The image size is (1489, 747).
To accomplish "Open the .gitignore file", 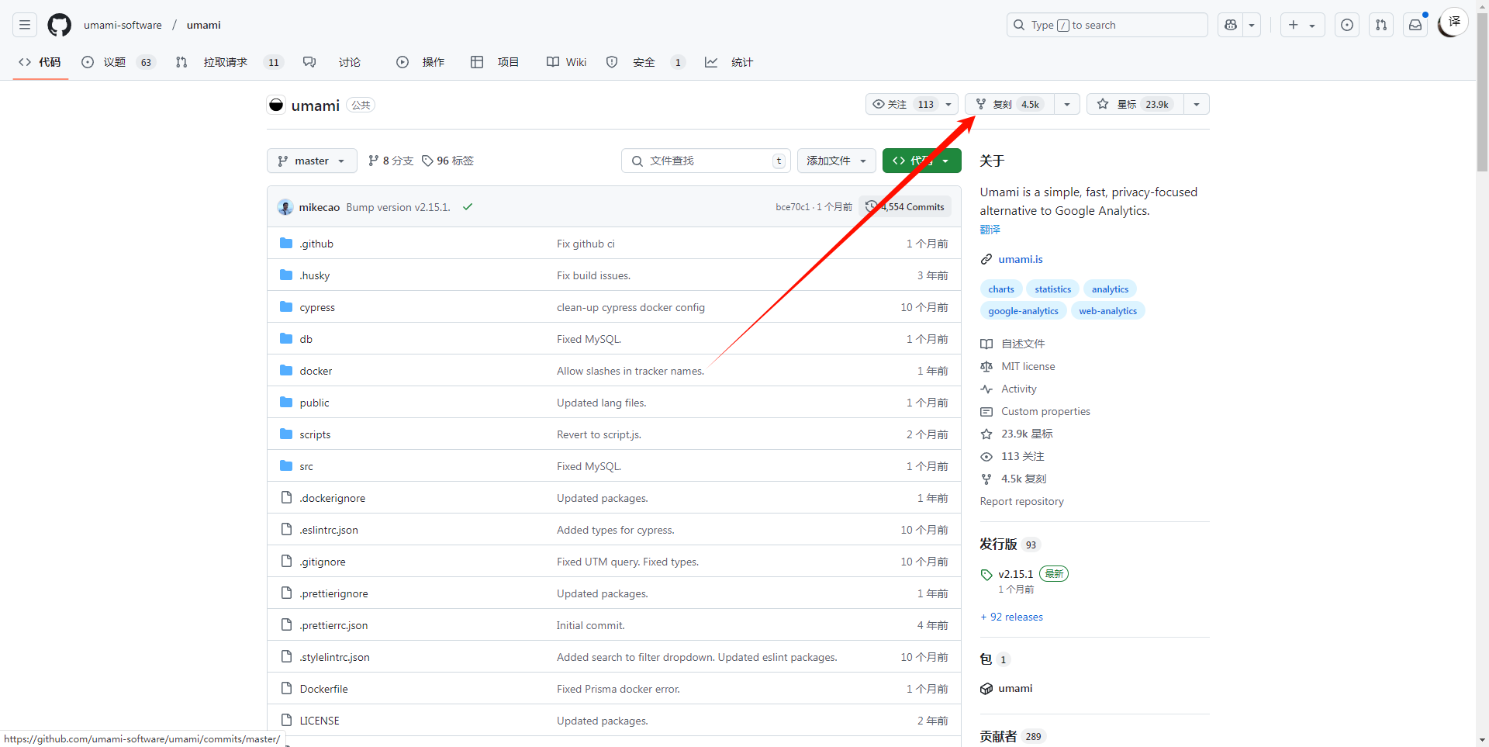I will [x=323, y=562].
